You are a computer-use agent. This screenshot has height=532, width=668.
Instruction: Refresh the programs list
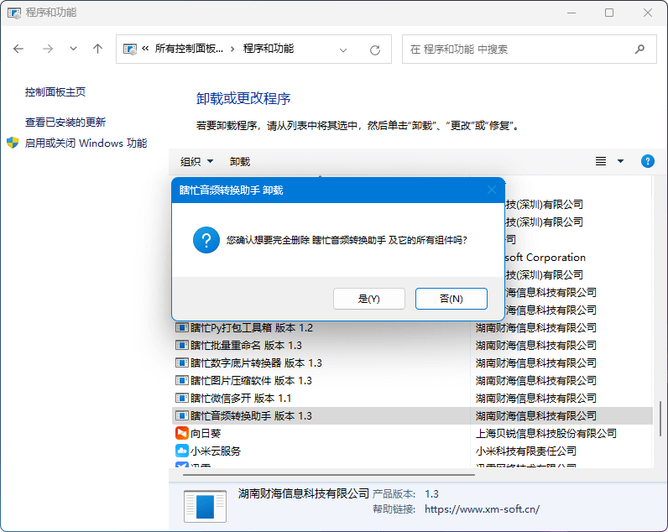point(375,50)
